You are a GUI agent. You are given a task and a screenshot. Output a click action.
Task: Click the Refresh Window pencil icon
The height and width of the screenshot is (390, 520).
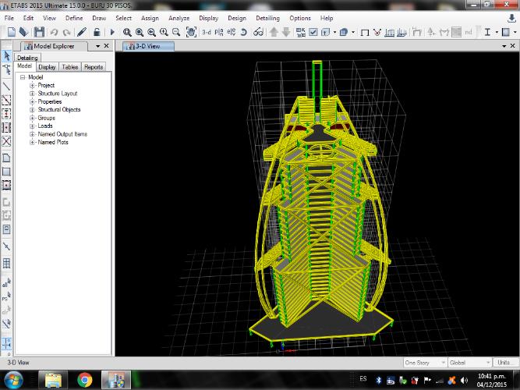82,32
